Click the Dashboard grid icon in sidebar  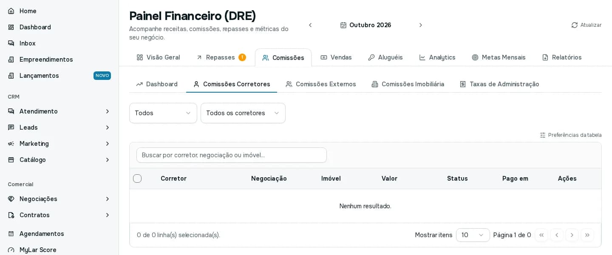tap(11, 27)
